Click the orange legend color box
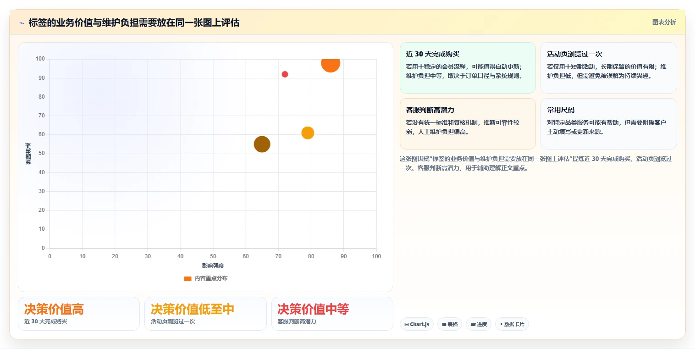 (188, 278)
